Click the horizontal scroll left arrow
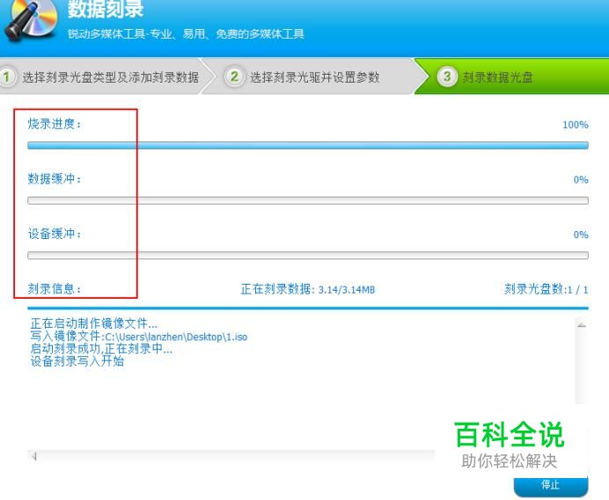 pyautogui.click(x=34, y=456)
